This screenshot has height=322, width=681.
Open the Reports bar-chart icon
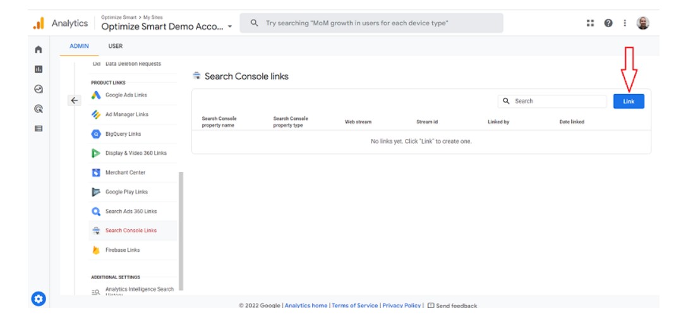point(39,69)
